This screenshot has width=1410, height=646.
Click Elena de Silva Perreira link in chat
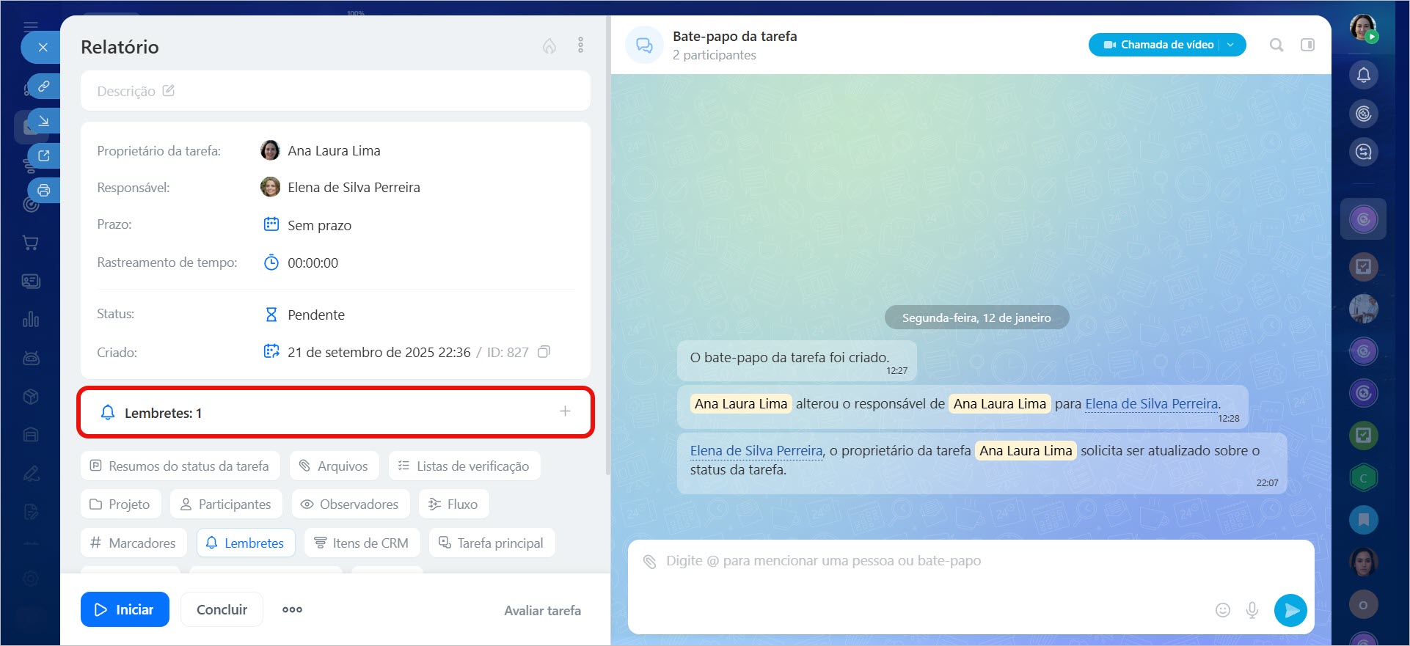tap(1151, 404)
